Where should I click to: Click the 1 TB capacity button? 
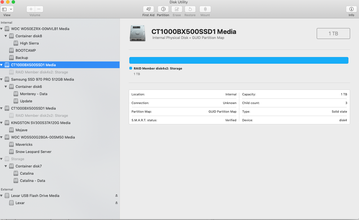[333, 33]
